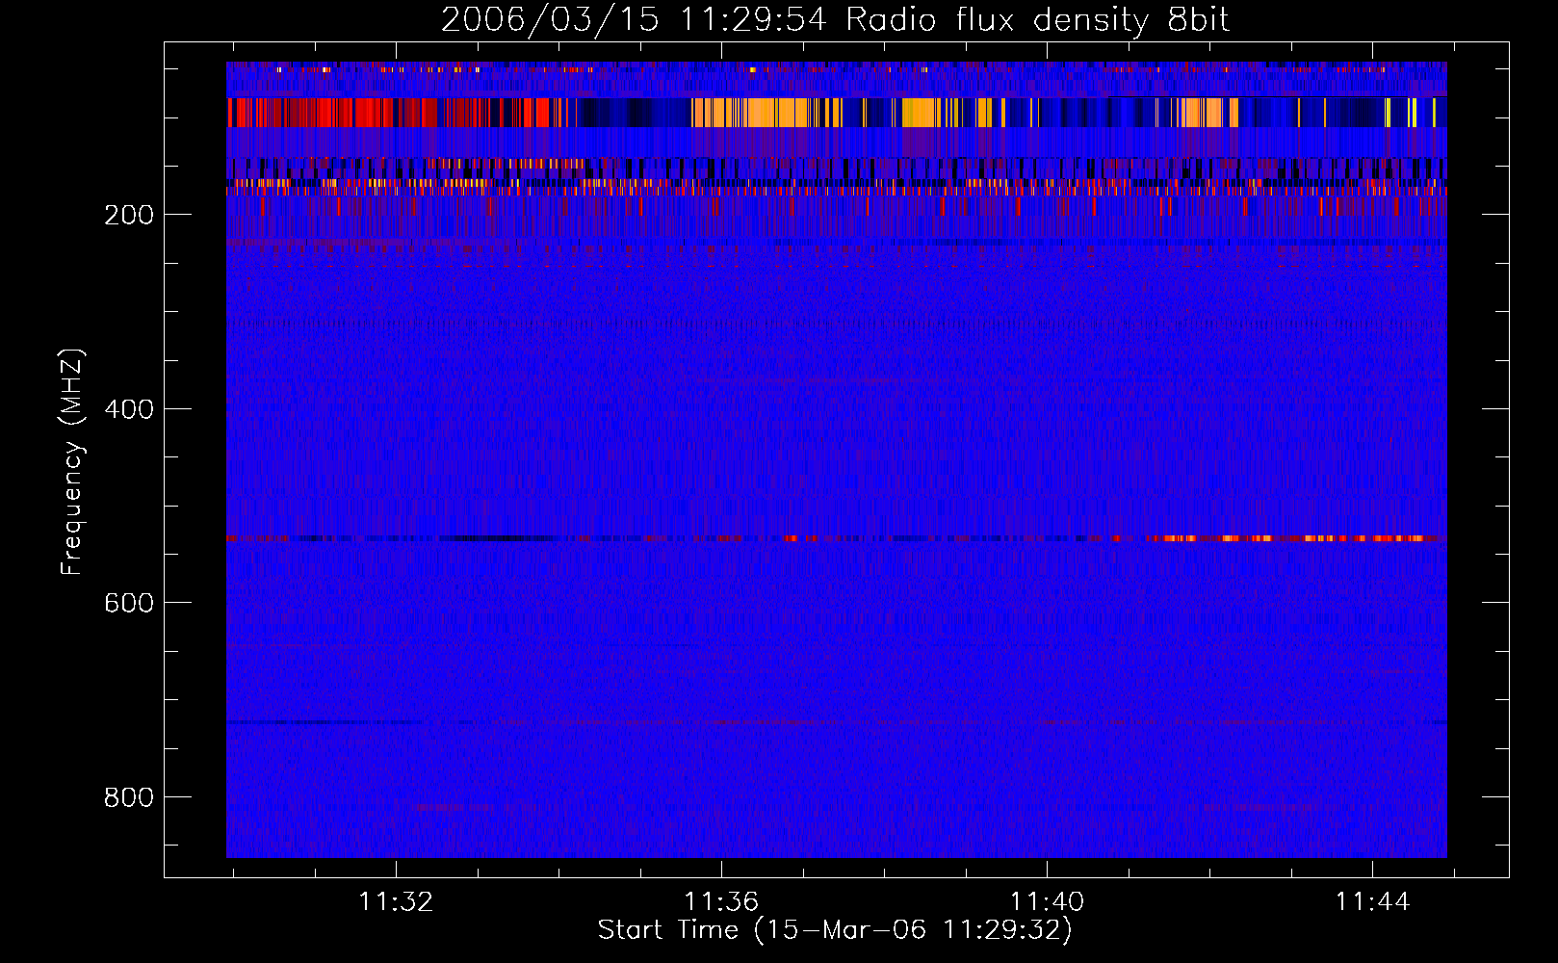Click the 11:44 time tick label
This screenshot has width=1558, height=963.
pyautogui.click(x=1372, y=901)
